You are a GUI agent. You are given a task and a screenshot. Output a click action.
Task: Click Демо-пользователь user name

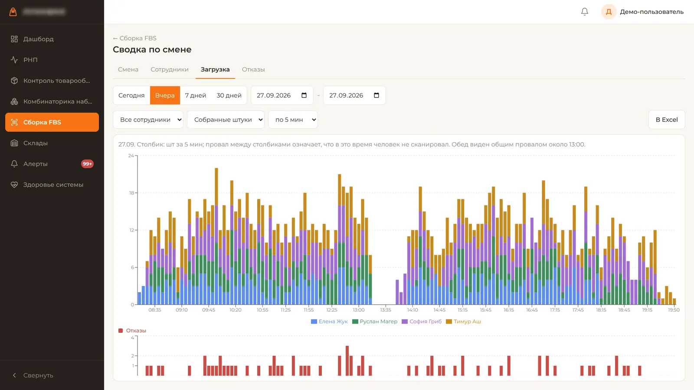[x=651, y=12]
